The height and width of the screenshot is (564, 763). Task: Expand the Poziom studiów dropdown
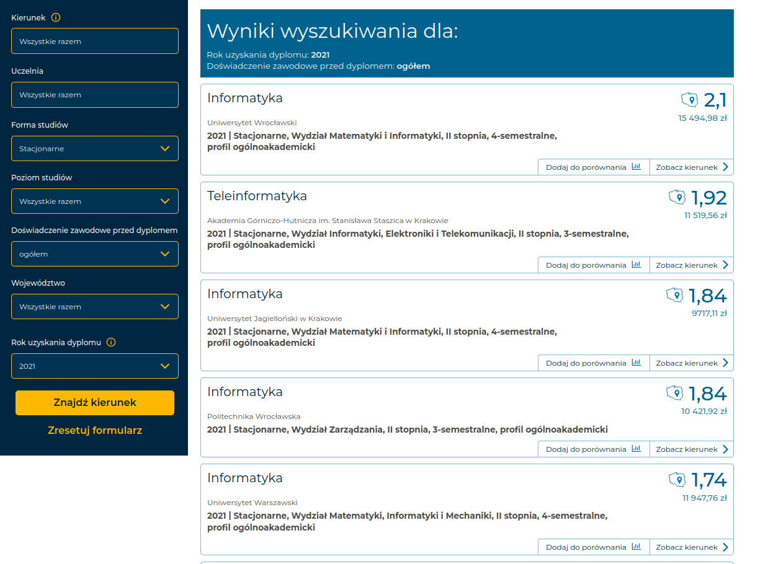point(95,201)
